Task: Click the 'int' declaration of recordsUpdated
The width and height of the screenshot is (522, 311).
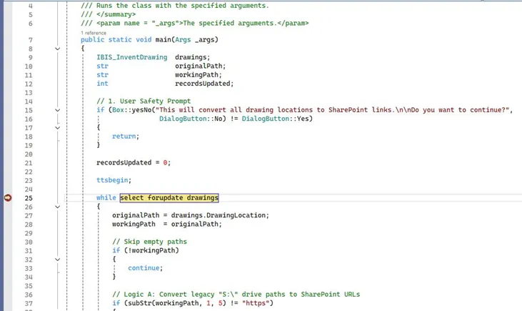Action: 102,84
